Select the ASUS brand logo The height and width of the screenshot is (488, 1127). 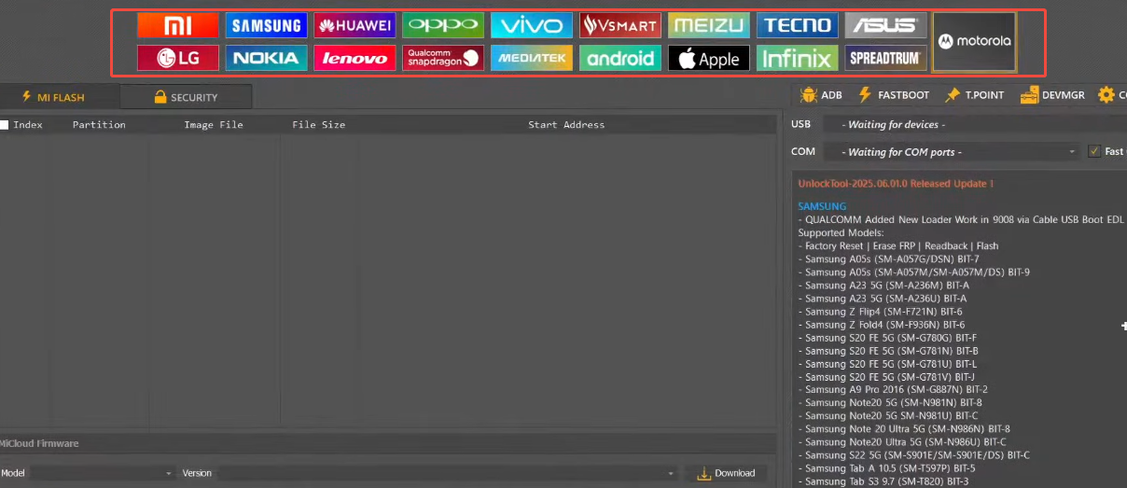pyautogui.click(x=885, y=25)
